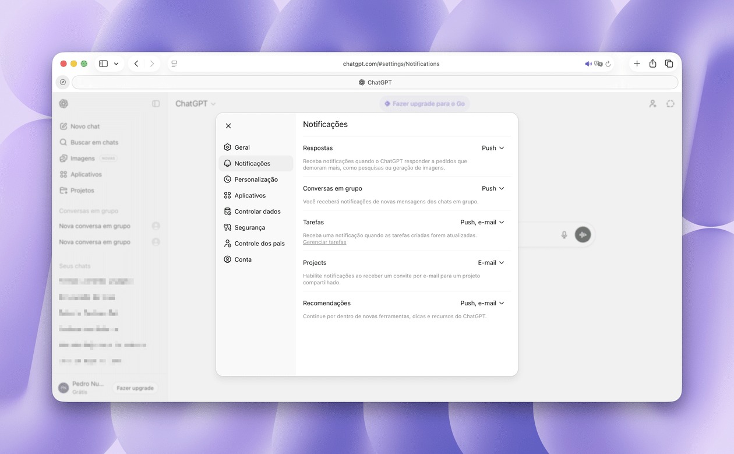Change Tarefas notification method dropdown
Viewport: 734px width, 454px height.
pos(482,222)
